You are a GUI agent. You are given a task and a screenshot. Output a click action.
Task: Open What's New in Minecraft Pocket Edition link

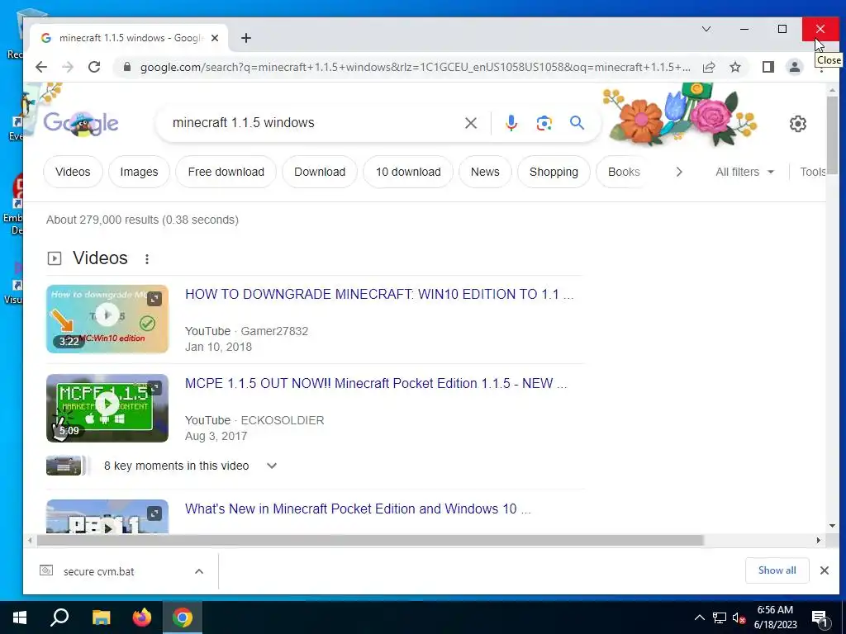358,509
